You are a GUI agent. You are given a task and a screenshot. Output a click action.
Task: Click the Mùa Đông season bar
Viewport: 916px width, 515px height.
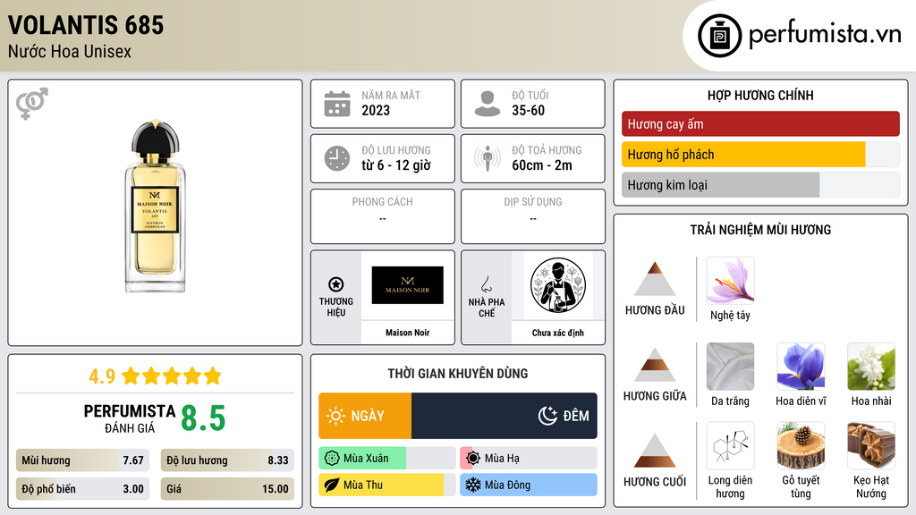pyautogui.click(x=529, y=485)
